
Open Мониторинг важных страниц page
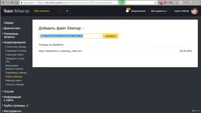pos(14,67)
